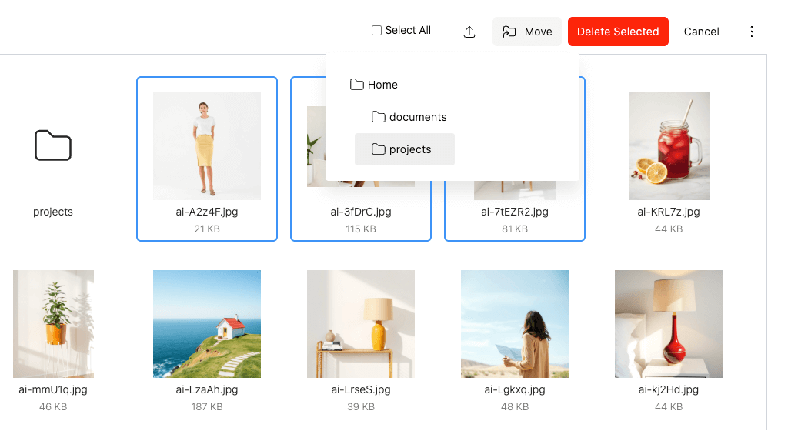Click the 81 KB size label
The width and height of the screenshot is (788, 431).
tap(515, 229)
